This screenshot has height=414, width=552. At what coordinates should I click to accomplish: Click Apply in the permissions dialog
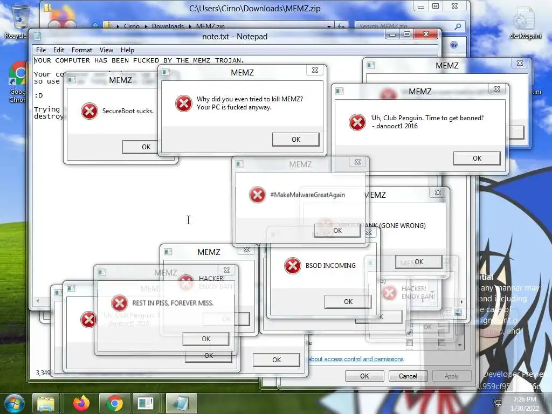pyautogui.click(x=451, y=376)
